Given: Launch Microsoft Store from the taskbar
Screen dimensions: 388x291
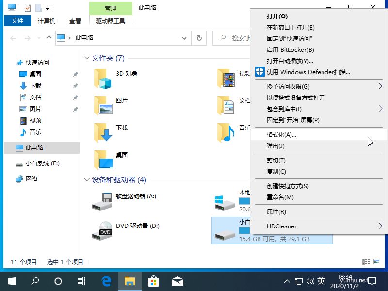Looking at the screenshot, I should point(153,281).
